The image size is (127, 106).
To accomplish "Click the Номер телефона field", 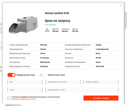I will coord(101,82).
